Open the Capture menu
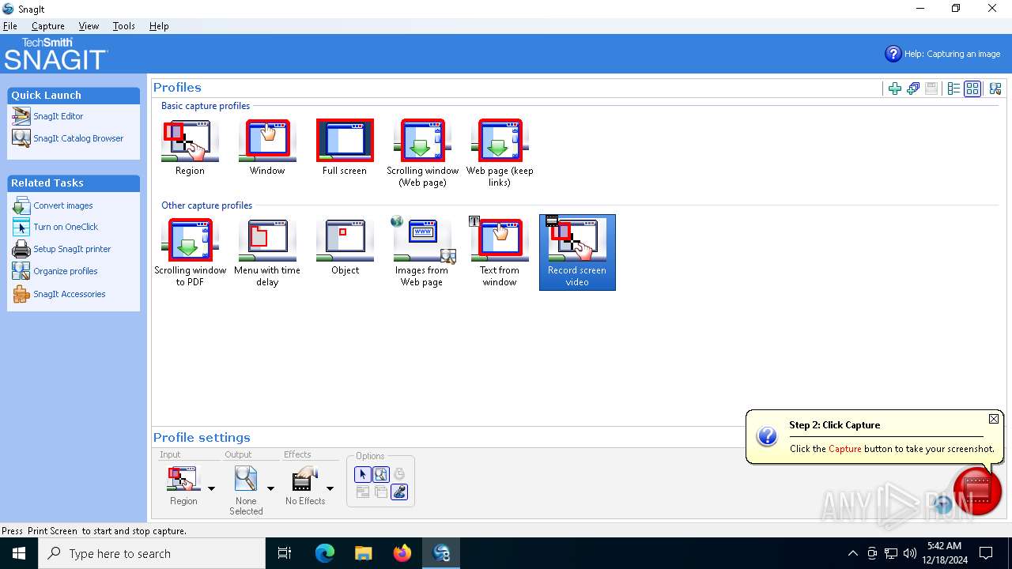This screenshot has width=1012, height=569. point(48,26)
